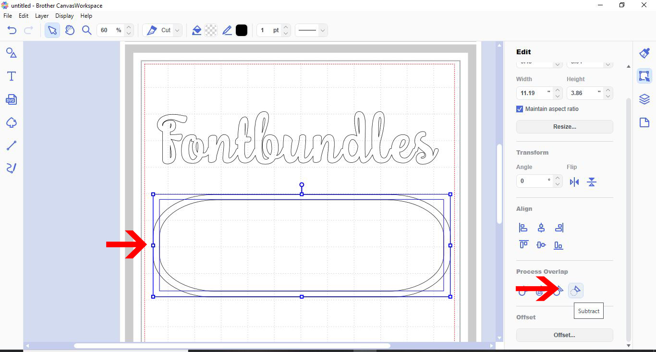The image size is (656, 352).
Task: Click the rotation handle above the selection
Action: point(302,185)
